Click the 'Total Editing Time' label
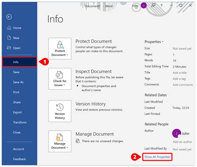The image size is (197, 167). pos(156,66)
